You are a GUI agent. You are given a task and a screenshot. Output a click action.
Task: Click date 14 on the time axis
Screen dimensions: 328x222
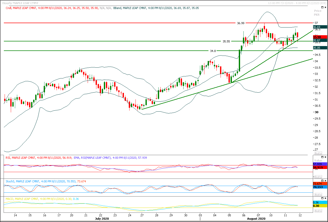(15, 215)
